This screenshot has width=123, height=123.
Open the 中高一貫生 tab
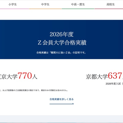(78, 4)
